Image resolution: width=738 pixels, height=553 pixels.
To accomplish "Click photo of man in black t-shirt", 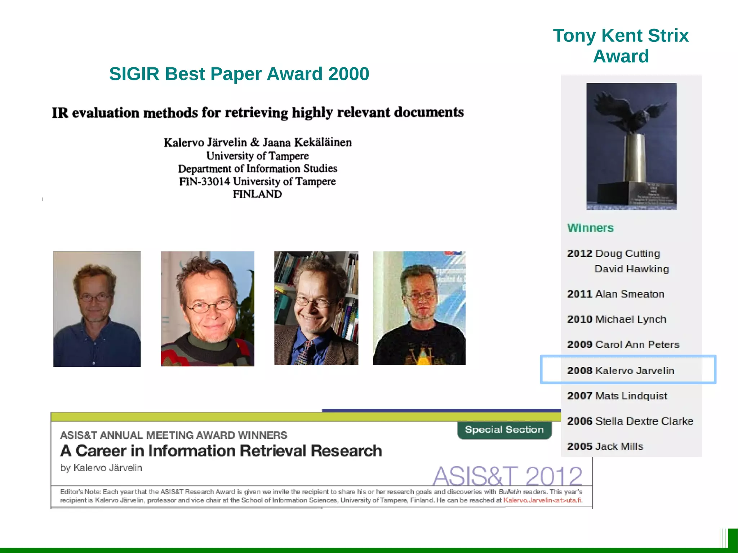I will (419, 308).
